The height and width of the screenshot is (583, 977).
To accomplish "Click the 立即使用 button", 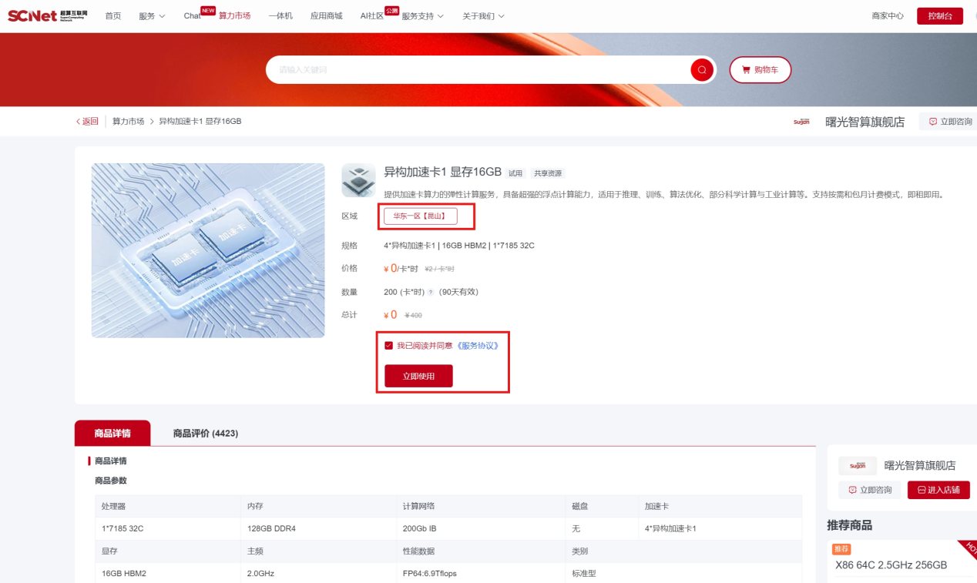I will [418, 376].
